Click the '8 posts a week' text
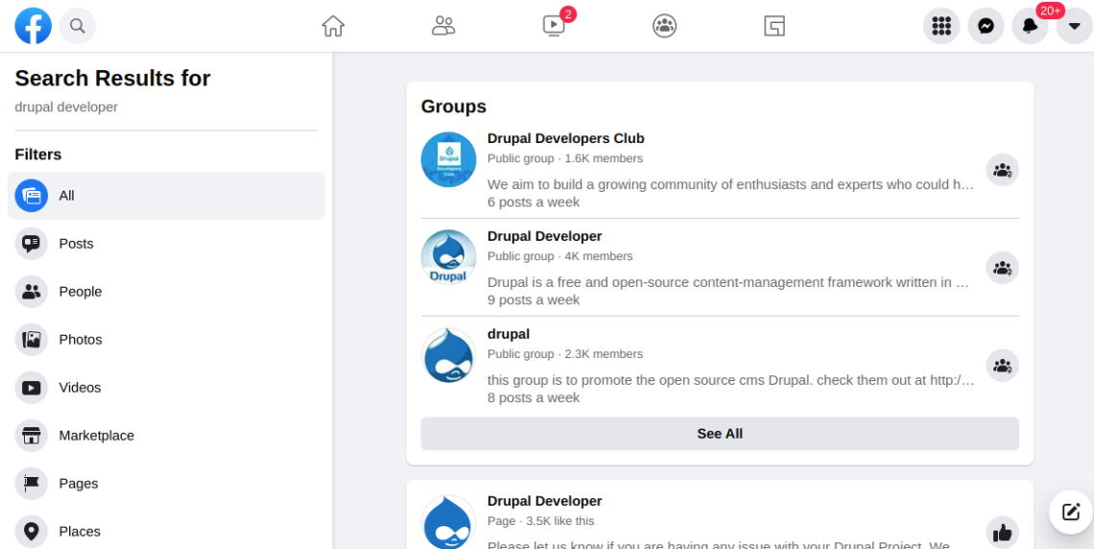1094x549 pixels. coord(534,397)
